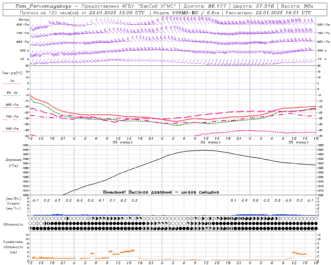Click the start time 22.01.2025 12:00 UTC
The height and width of the screenshot is (265, 331).
point(117,13)
